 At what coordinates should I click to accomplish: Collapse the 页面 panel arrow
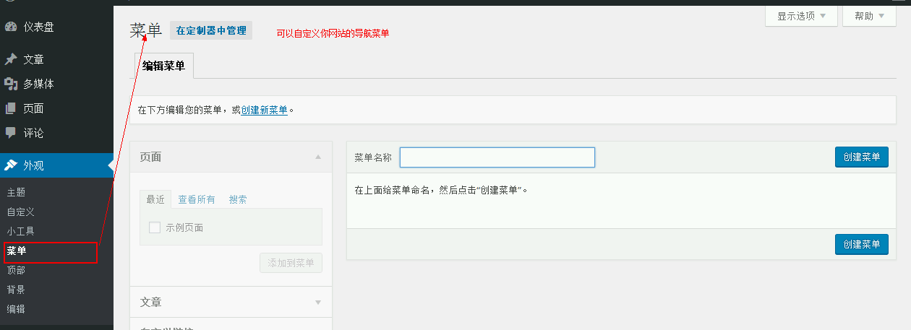(318, 157)
